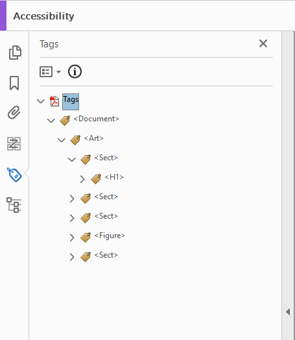Open the Attachments paperclip panel
Screen dimensions: 295x340
coord(14,112)
